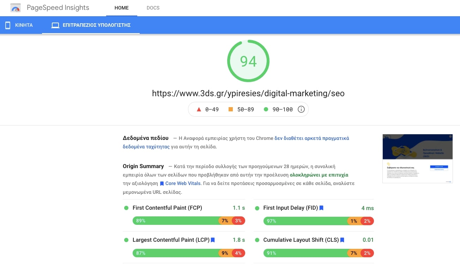Click the 7% orange segment of CLS bar
Screen dimensions: 460x277
pyautogui.click(x=354, y=253)
